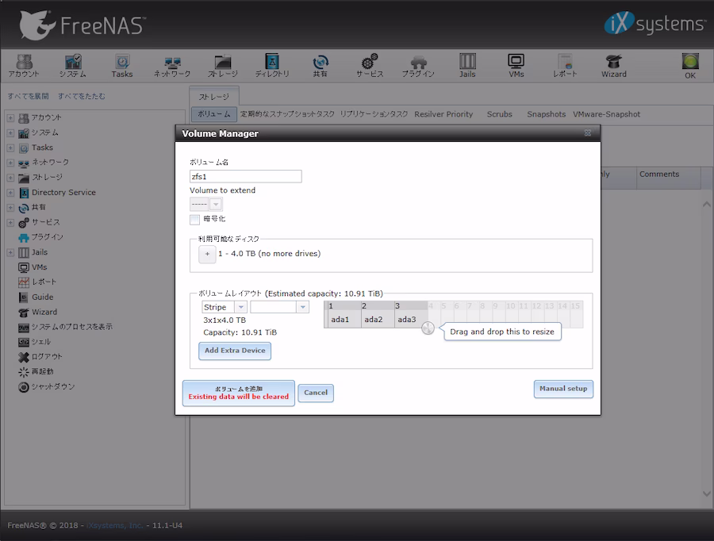
Task: Open the レポート toolbar icon
Action: (565, 66)
